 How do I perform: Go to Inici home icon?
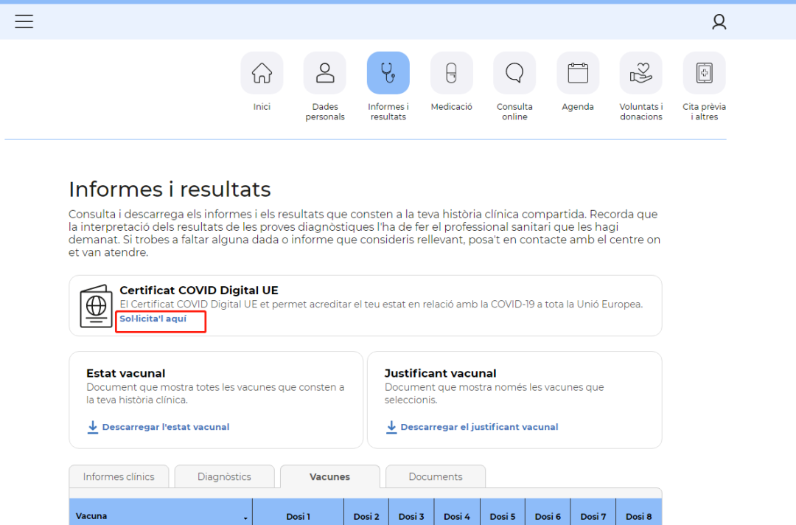pos(262,73)
